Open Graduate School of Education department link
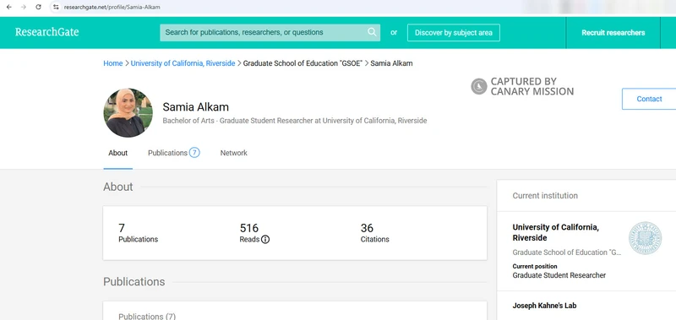Screen dimensions: 676x320 pyautogui.click(x=567, y=252)
